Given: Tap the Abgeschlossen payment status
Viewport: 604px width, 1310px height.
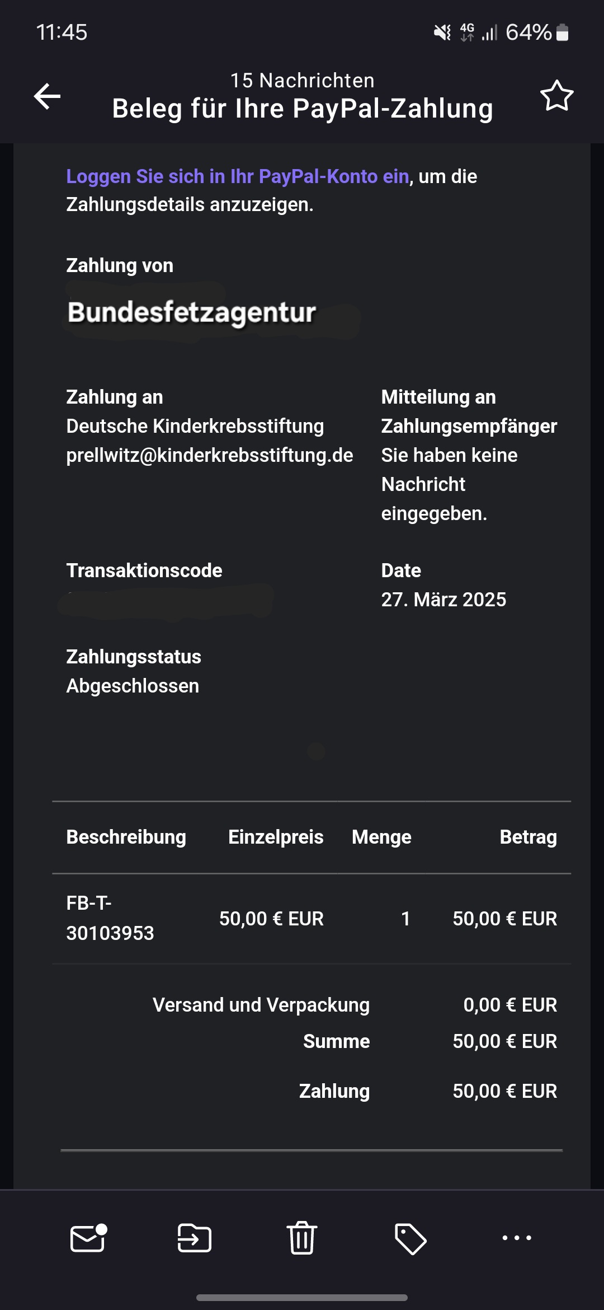Looking at the screenshot, I should tap(133, 686).
